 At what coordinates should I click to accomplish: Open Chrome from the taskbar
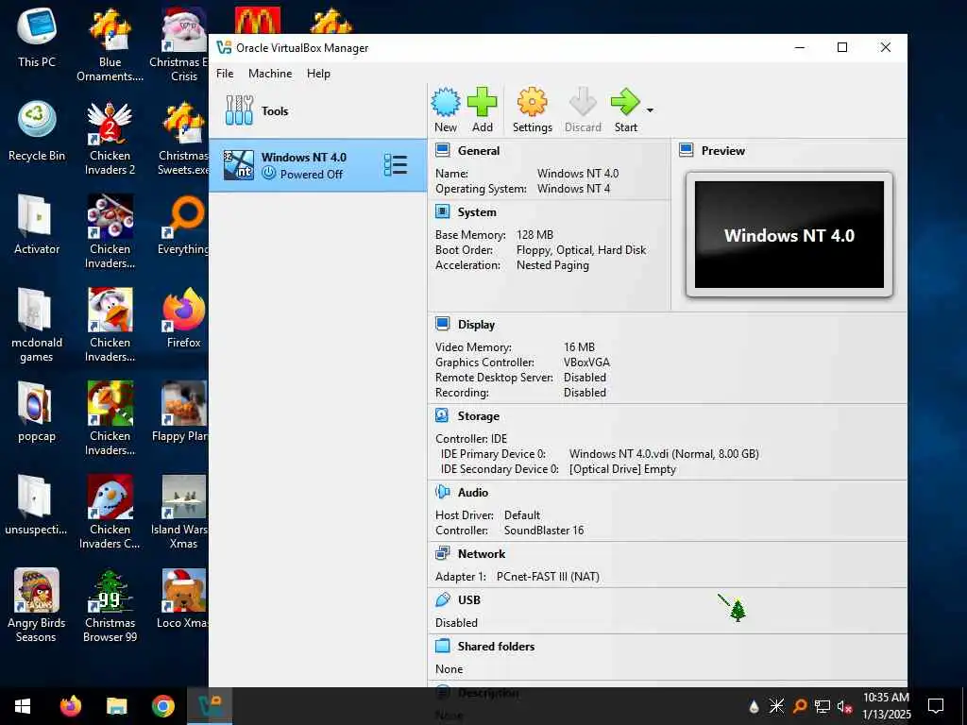pos(163,706)
